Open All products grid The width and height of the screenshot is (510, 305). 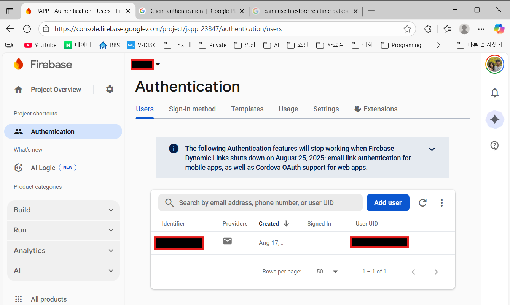tap(40, 299)
